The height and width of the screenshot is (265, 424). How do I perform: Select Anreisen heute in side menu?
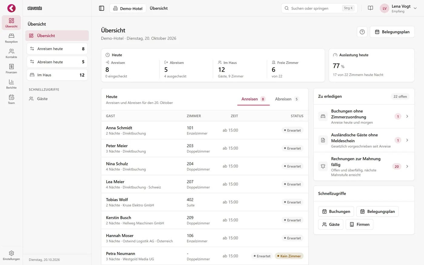pos(57,49)
